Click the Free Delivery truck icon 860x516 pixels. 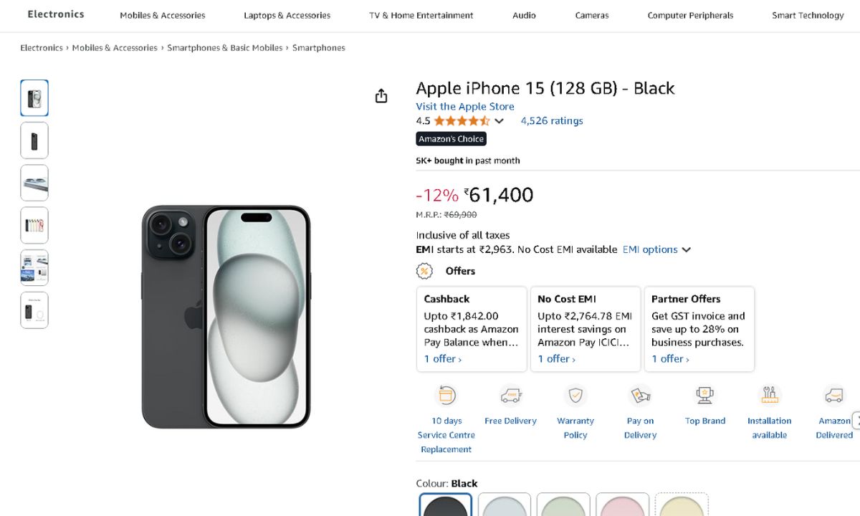click(x=510, y=396)
